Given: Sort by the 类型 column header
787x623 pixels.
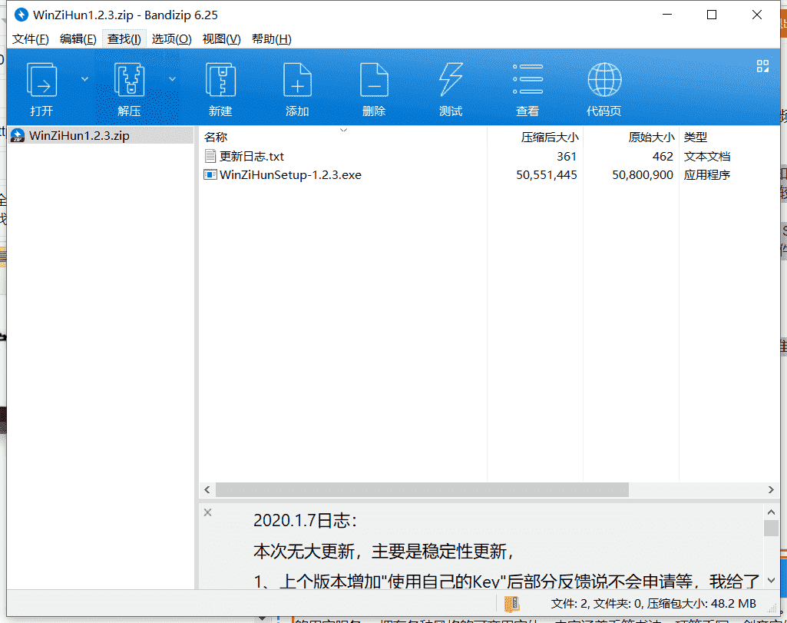Looking at the screenshot, I should (x=729, y=137).
